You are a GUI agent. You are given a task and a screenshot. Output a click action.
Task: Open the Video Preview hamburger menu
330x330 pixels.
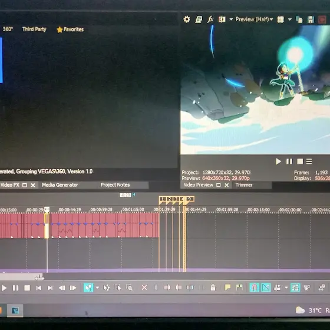(x=309, y=161)
